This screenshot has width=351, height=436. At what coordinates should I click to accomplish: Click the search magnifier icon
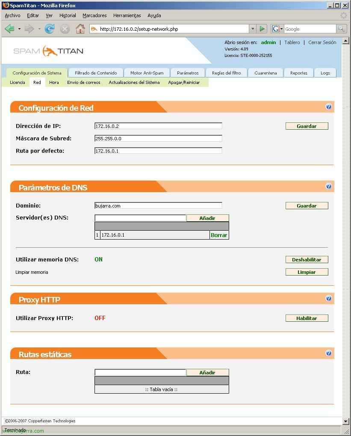click(x=341, y=29)
